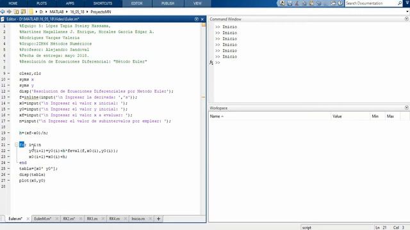Click the Switch Windows icon near Help

point(333,3)
